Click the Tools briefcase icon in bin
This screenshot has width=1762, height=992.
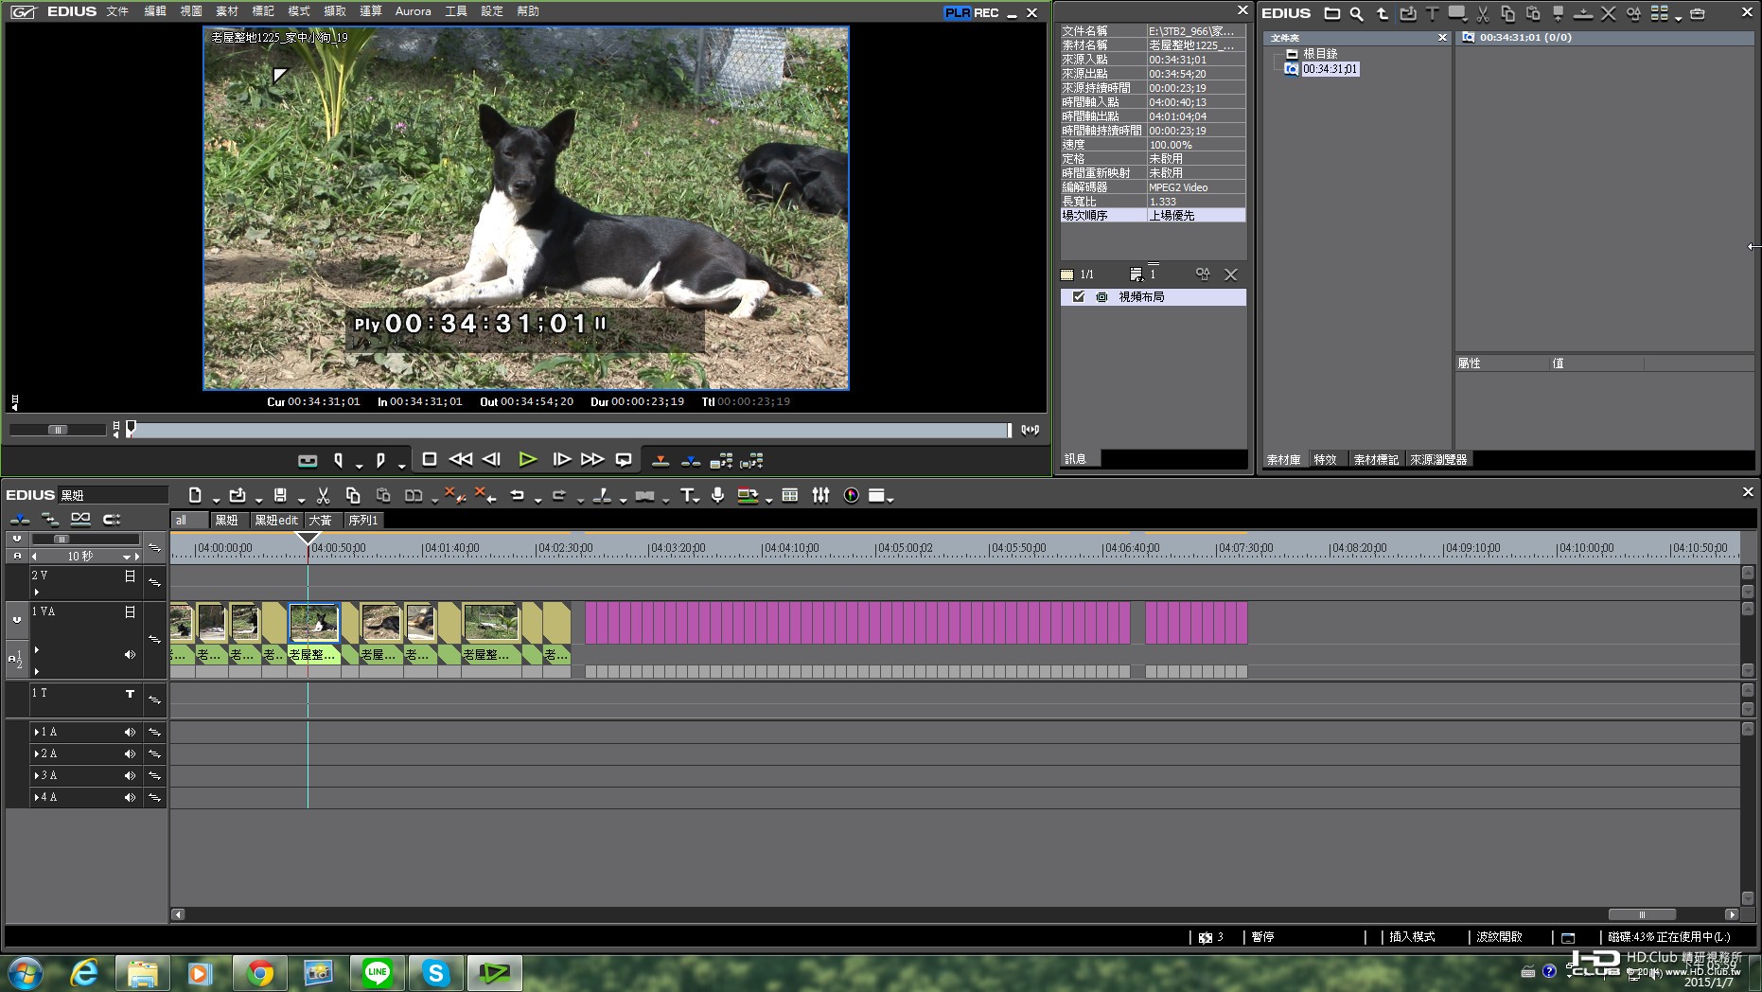(x=1697, y=13)
